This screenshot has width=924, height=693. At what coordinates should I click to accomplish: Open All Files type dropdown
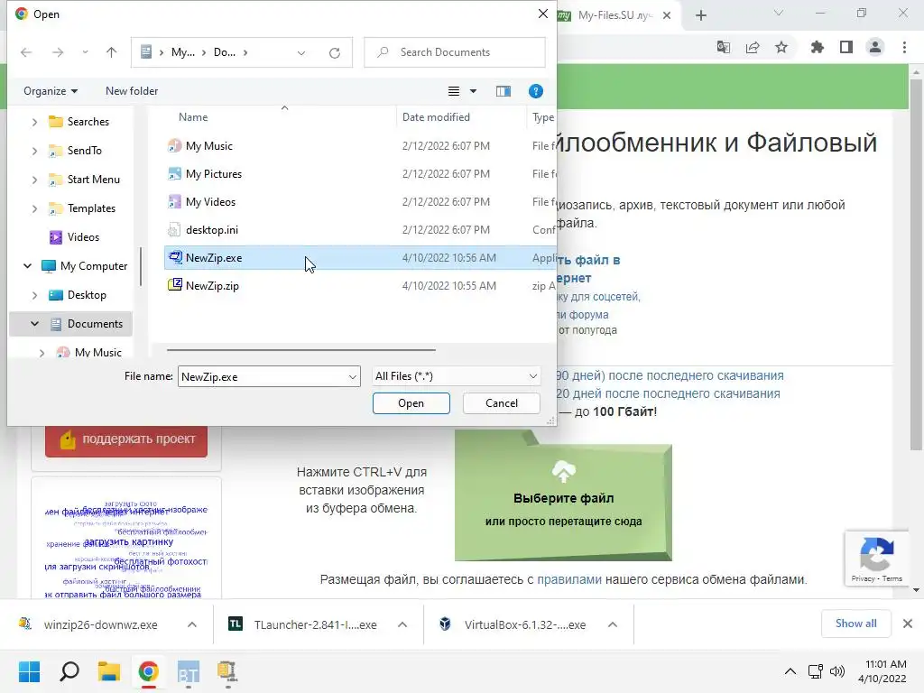coord(456,376)
